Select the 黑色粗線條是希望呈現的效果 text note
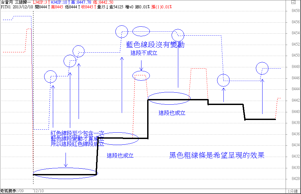This screenshot has height=194, width=301. pos(217,155)
